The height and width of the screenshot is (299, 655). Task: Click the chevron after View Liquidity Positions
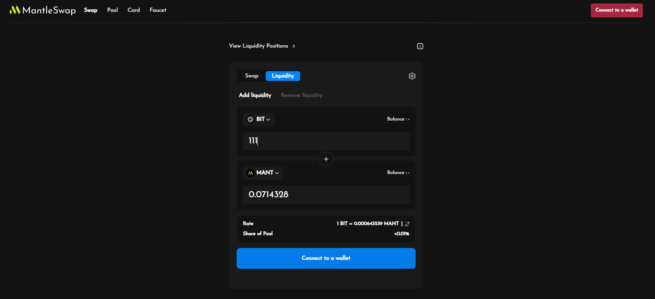[x=294, y=46]
